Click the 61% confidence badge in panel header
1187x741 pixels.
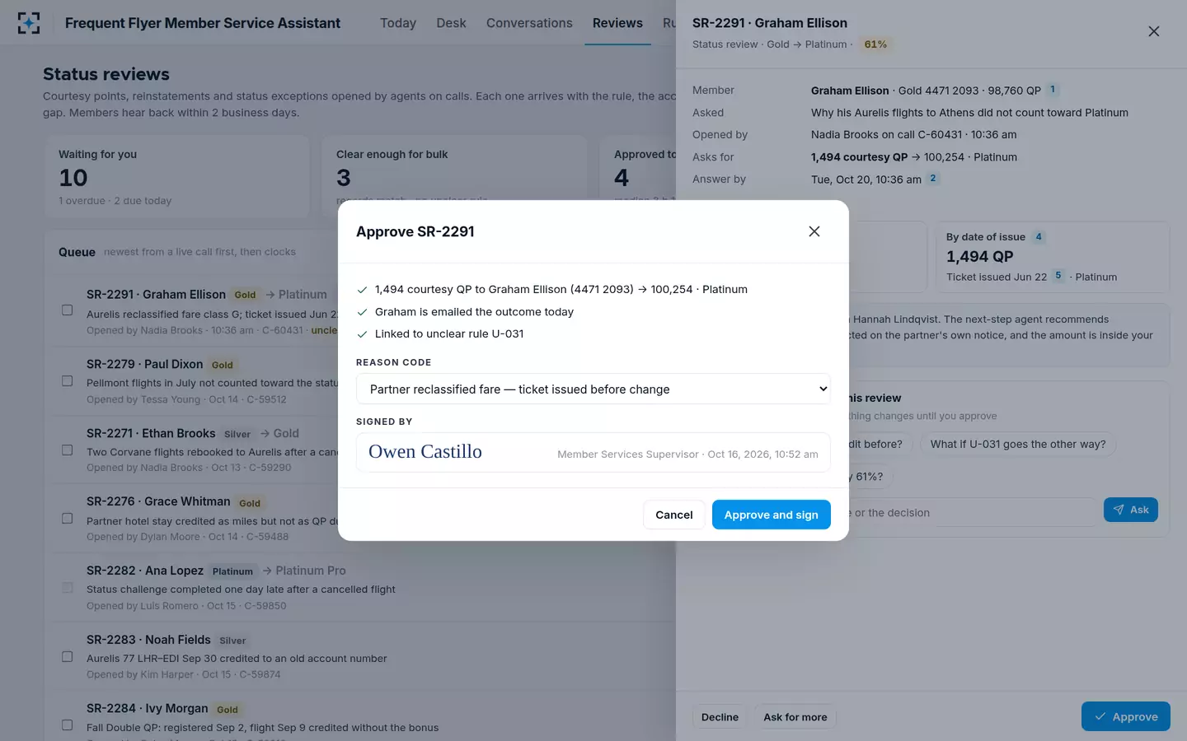click(x=875, y=44)
